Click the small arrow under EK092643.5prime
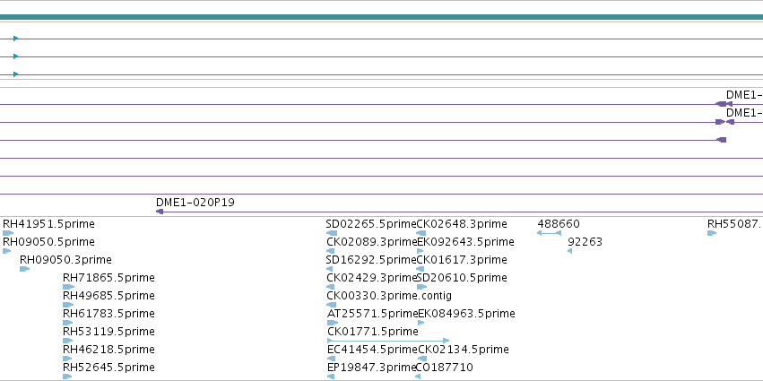 click(x=421, y=251)
